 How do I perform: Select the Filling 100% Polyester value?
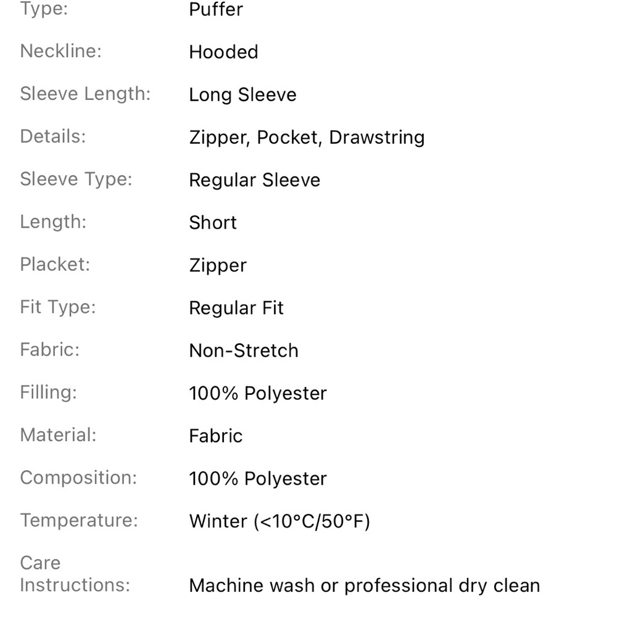(x=258, y=394)
